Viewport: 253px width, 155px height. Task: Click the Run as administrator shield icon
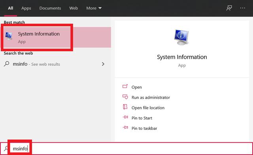[125, 97]
